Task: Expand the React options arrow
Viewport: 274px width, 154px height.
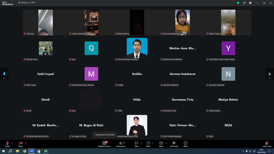Action: click(x=152, y=143)
